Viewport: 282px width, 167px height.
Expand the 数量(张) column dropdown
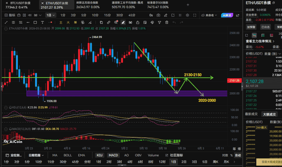point(280,54)
